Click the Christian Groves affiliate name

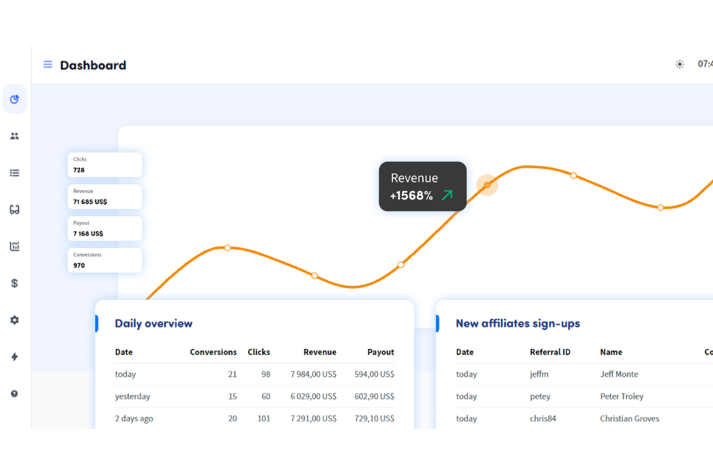[629, 418]
